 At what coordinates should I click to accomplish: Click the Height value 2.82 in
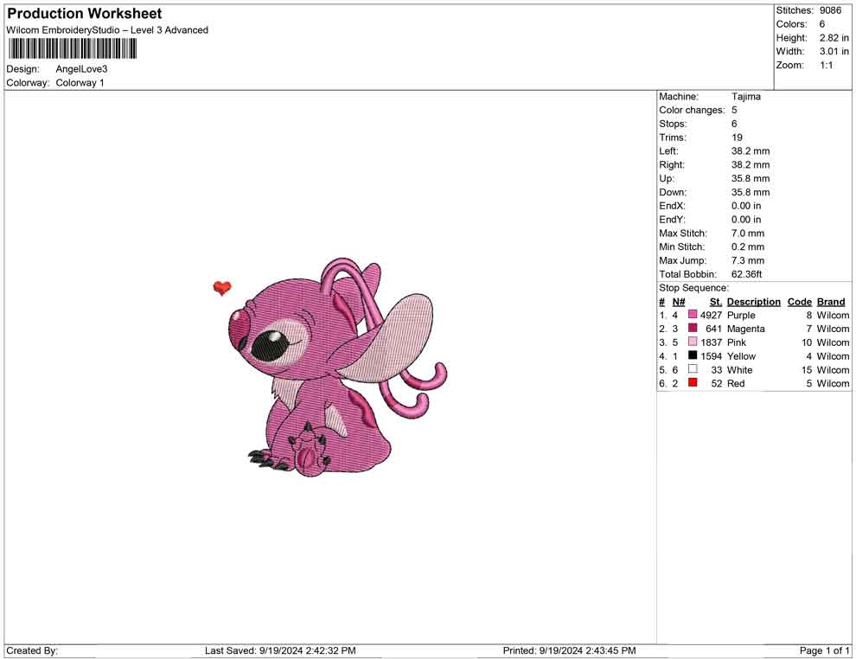[834, 38]
